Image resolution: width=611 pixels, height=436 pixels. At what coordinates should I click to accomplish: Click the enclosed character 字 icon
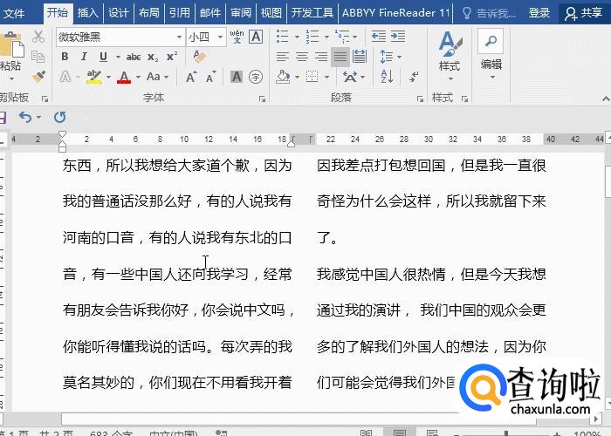(256, 77)
